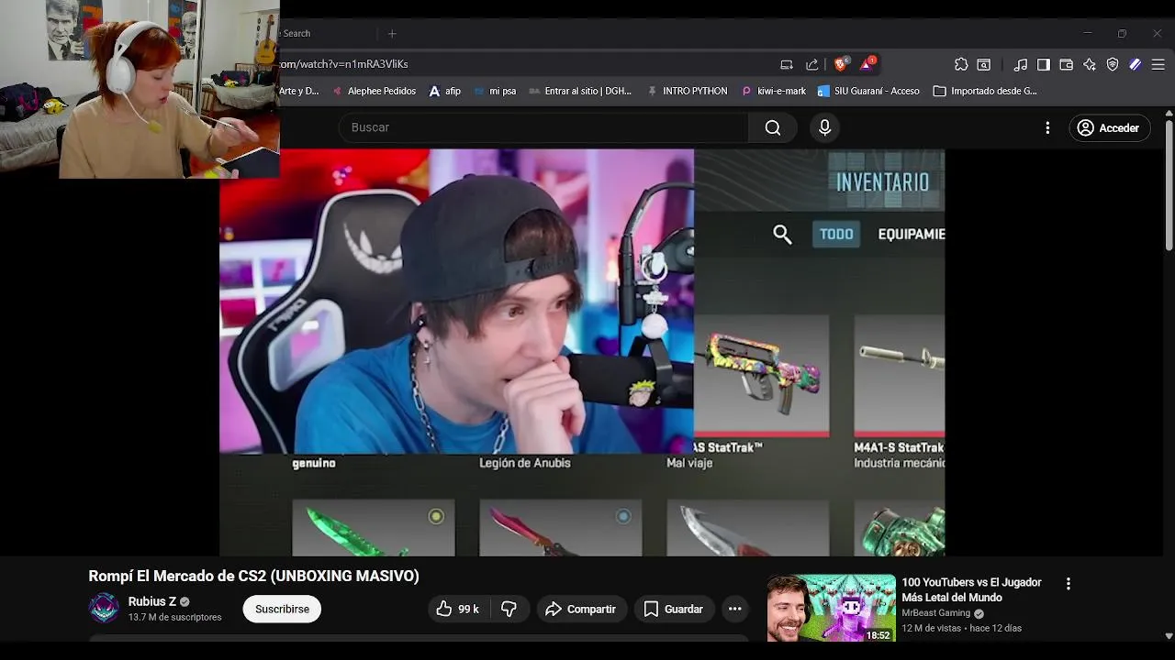
Task: Click the VPN shield icon
Action: coord(1113,64)
